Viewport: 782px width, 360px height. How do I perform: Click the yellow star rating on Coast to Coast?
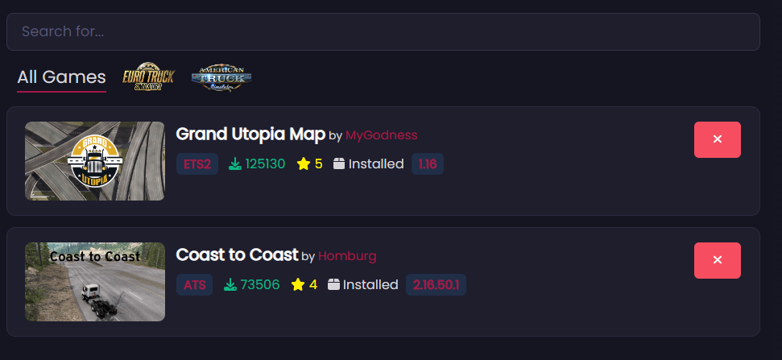298,285
